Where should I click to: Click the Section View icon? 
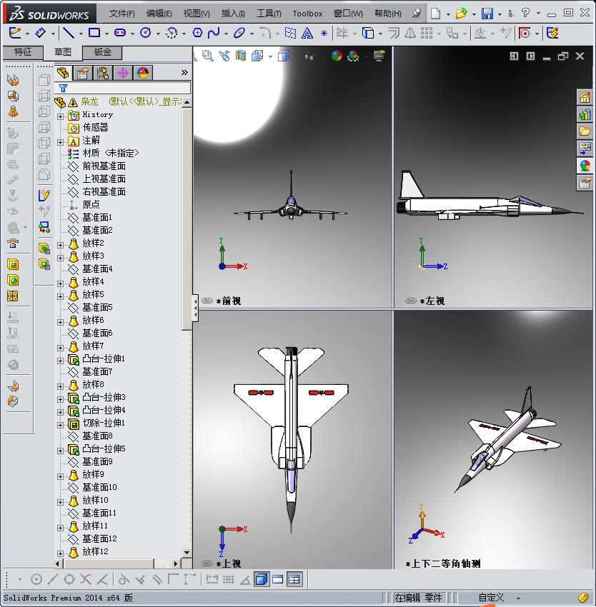tap(241, 56)
